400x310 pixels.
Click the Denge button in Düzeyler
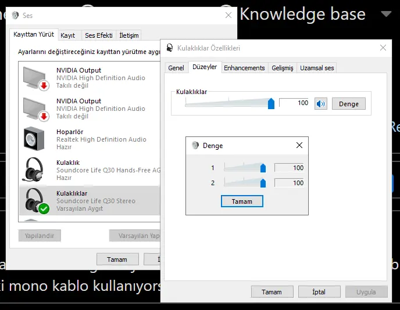click(x=349, y=104)
